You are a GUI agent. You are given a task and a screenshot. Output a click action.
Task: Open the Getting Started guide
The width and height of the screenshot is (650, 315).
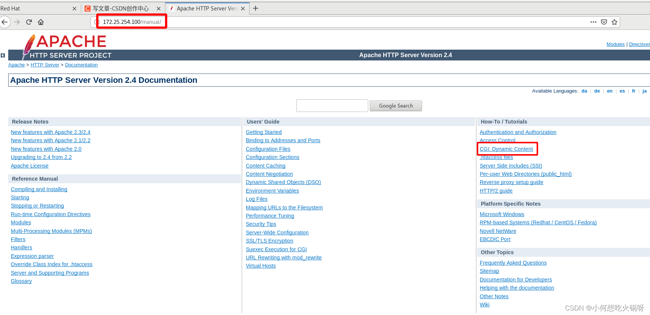click(x=264, y=132)
